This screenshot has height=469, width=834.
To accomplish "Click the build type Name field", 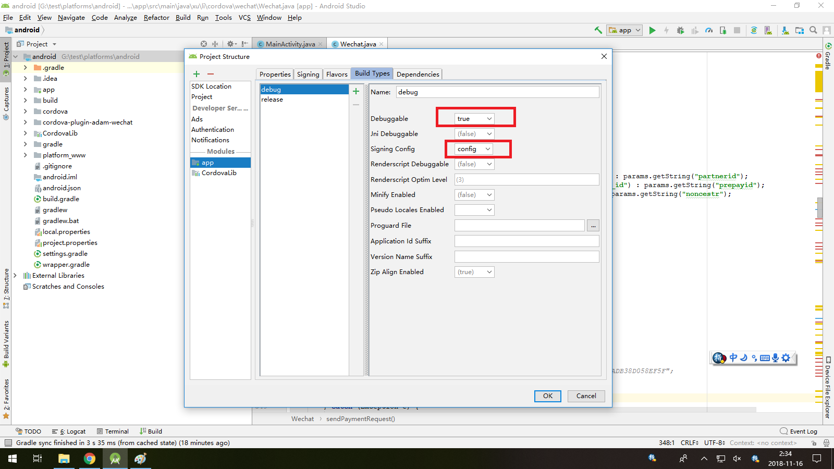I will pos(498,92).
